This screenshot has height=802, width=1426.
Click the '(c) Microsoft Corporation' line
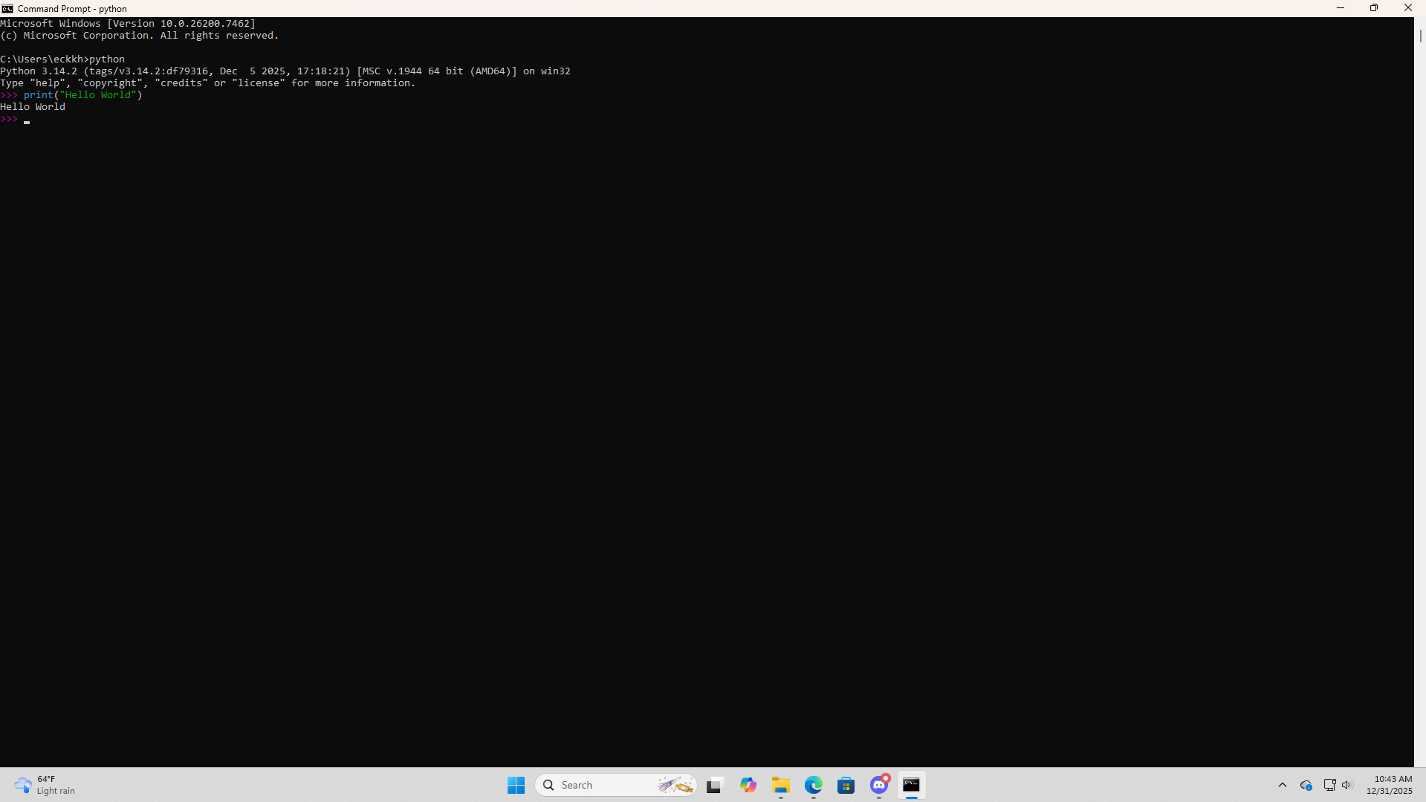coord(140,36)
